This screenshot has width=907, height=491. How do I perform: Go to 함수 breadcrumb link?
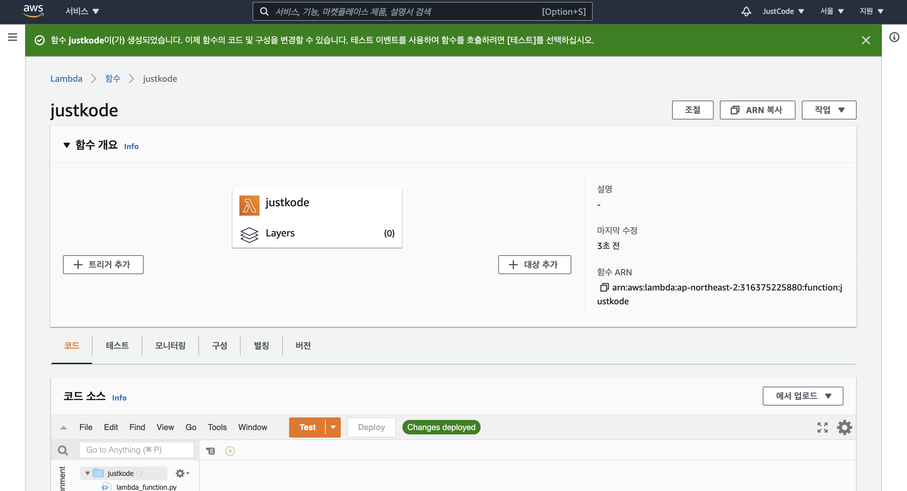[113, 79]
